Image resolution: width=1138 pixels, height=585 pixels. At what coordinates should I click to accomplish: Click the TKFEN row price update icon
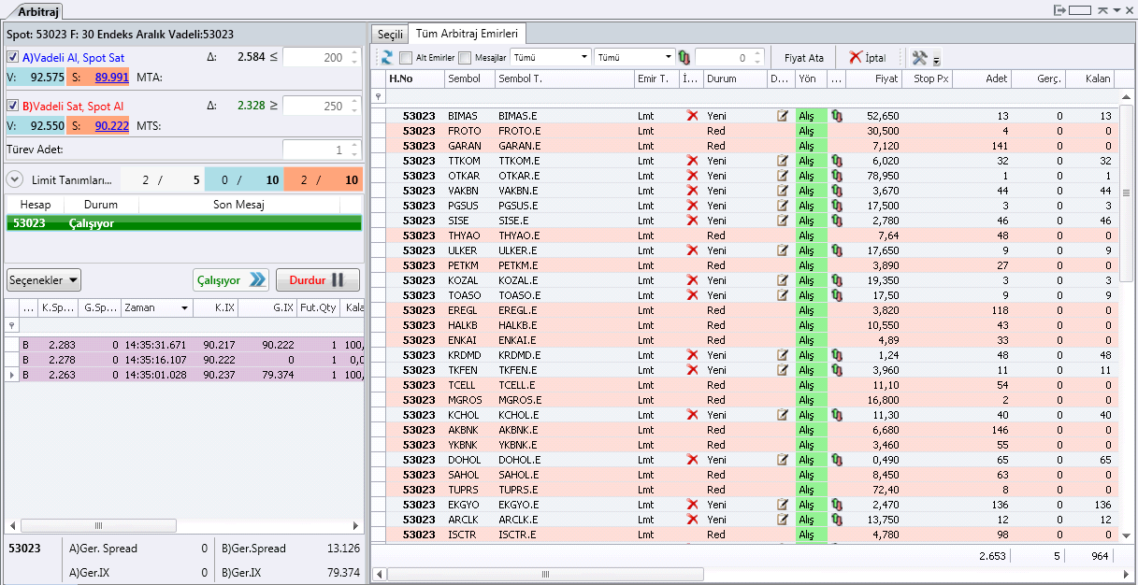click(837, 370)
